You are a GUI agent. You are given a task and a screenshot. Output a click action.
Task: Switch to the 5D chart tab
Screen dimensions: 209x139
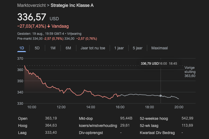(37, 48)
